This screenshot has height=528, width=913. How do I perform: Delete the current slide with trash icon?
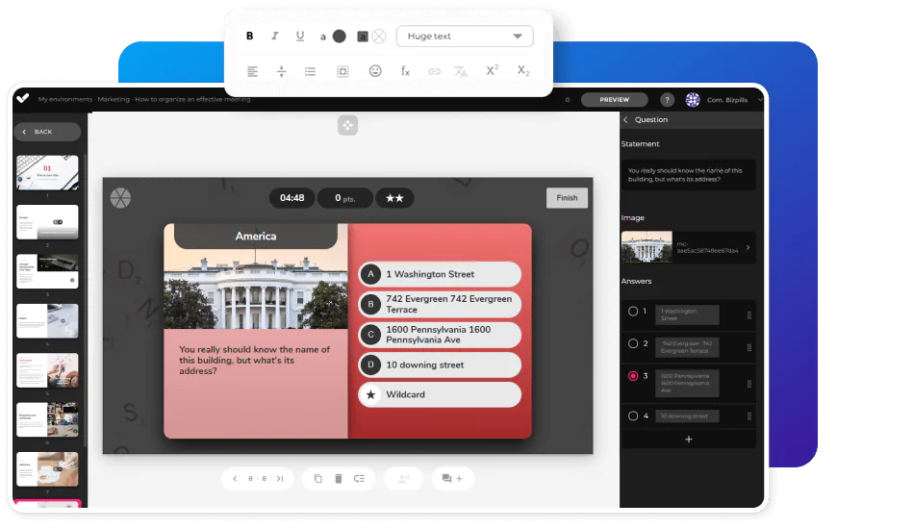pyautogui.click(x=339, y=478)
